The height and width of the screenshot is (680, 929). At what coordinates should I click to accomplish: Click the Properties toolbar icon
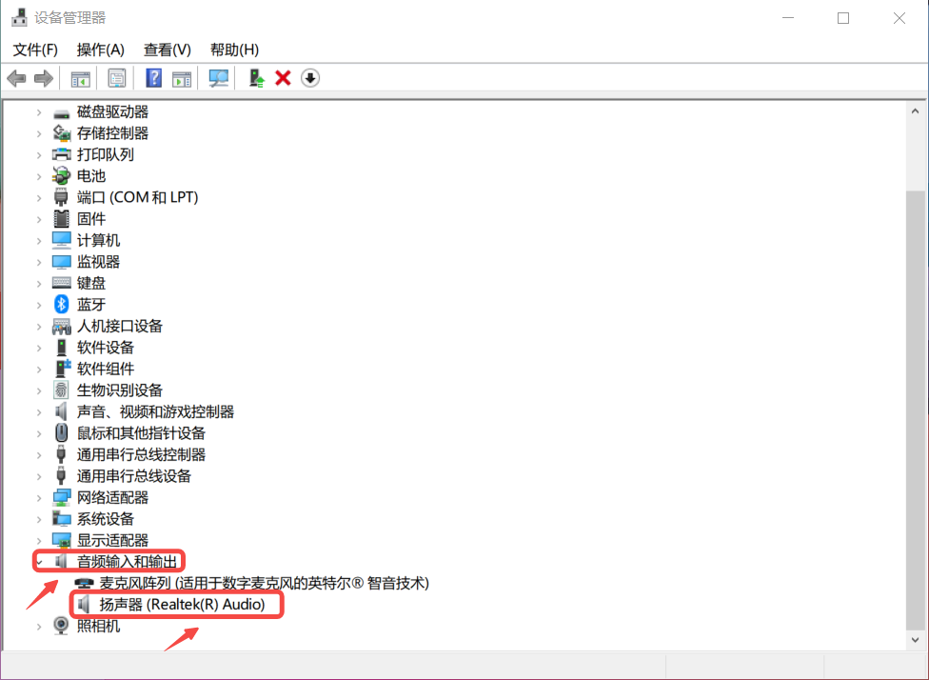(x=116, y=78)
